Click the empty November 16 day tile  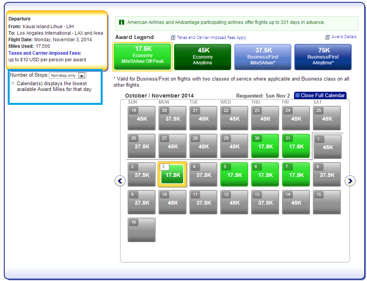tap(142, 230)
